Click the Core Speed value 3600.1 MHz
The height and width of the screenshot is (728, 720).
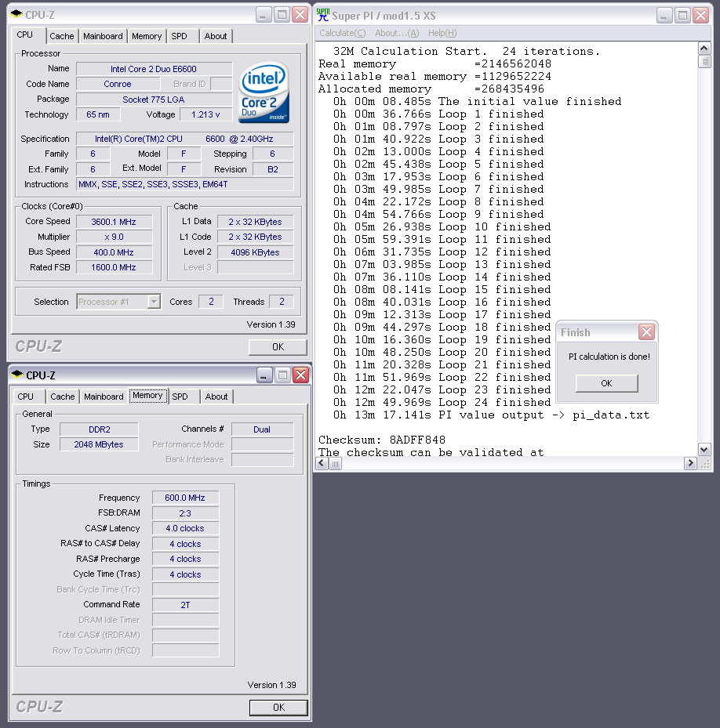point(114,222)
